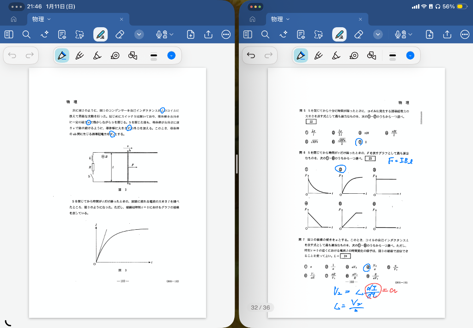Undo the last stroke in the right window
The width and height of the screenshot is (473, 328).
pyautogui.click(x=251, y=56)
